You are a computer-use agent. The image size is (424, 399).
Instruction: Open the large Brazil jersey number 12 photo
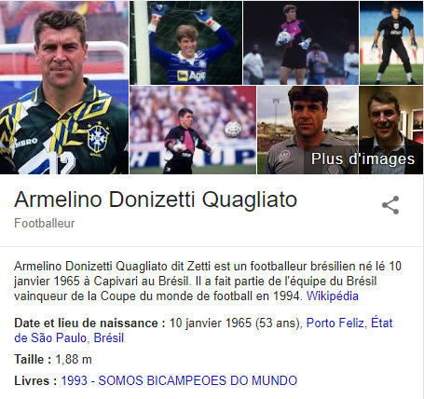[64, 88]
